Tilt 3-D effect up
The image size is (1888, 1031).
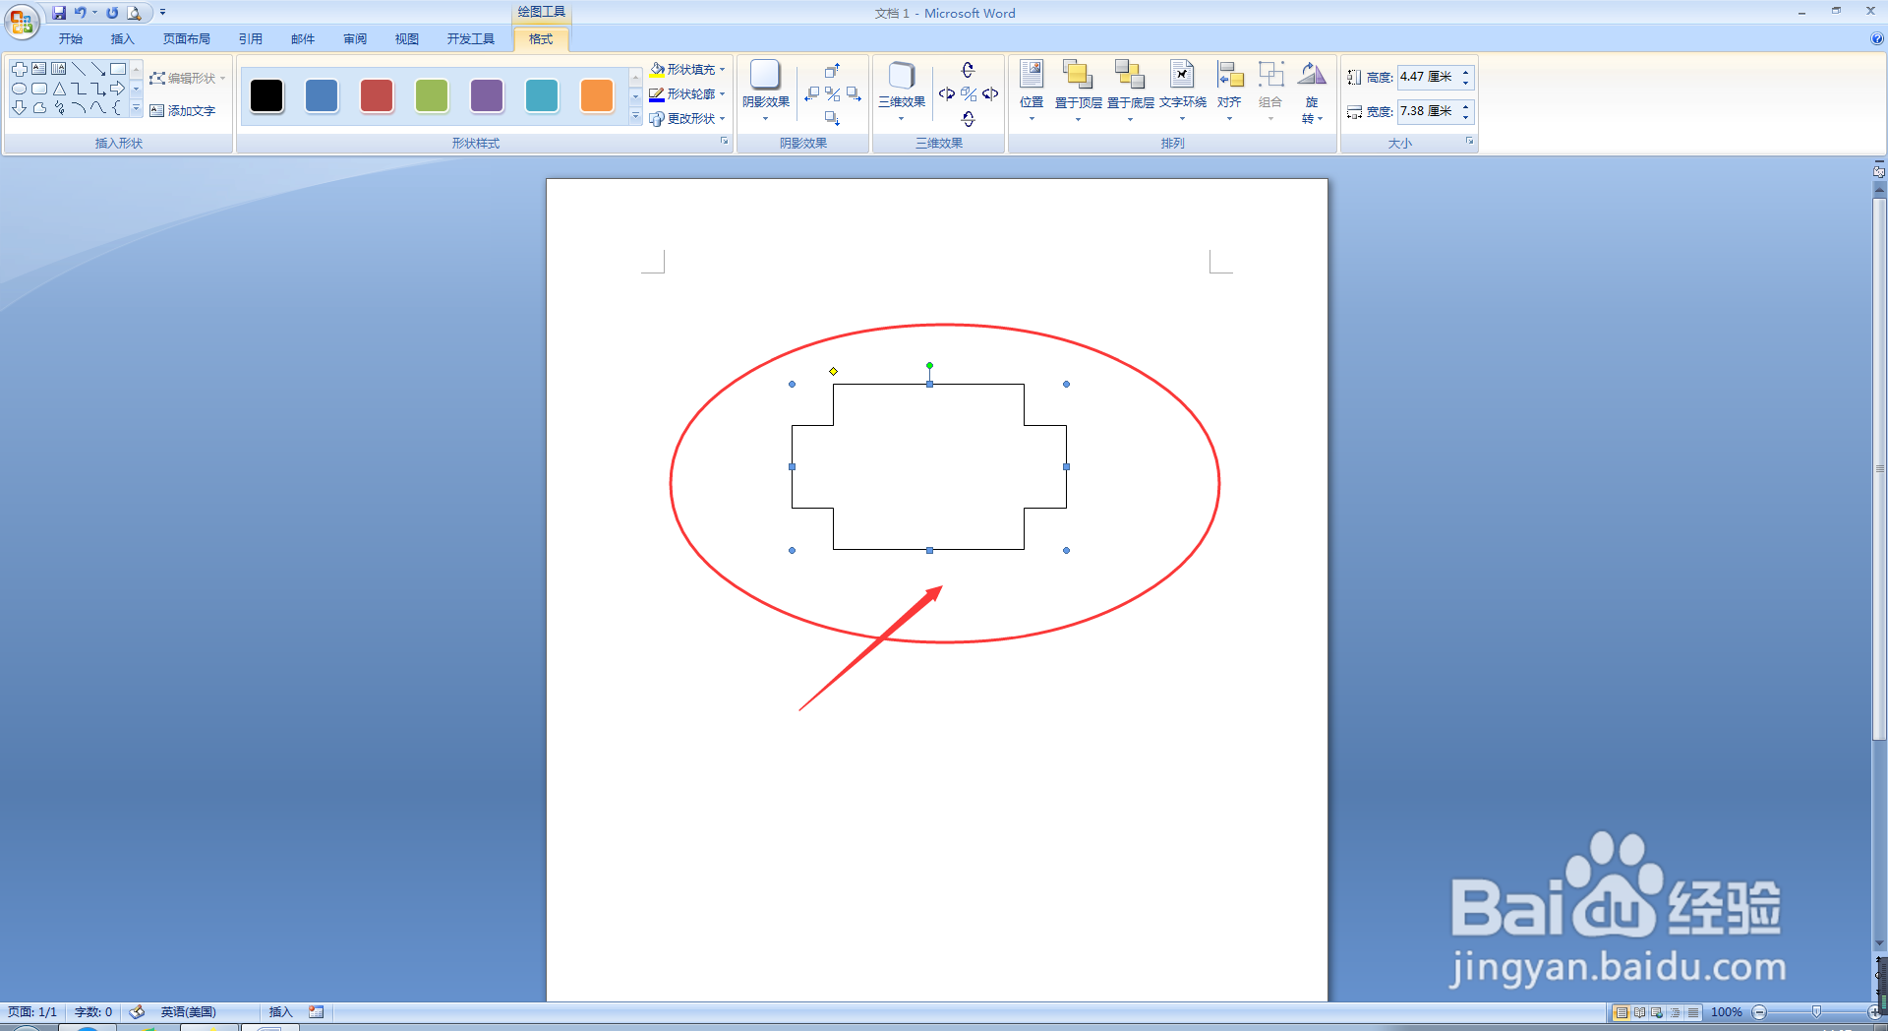pos(968,70)
